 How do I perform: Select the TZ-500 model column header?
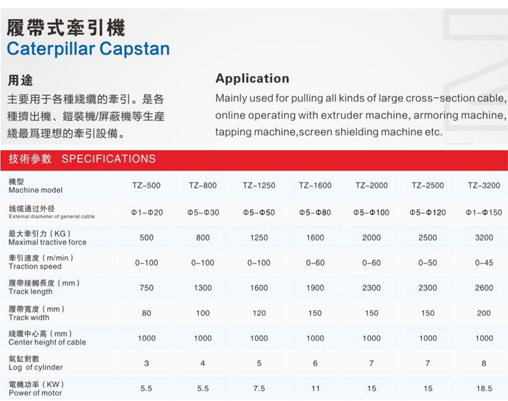click(146, 186)
